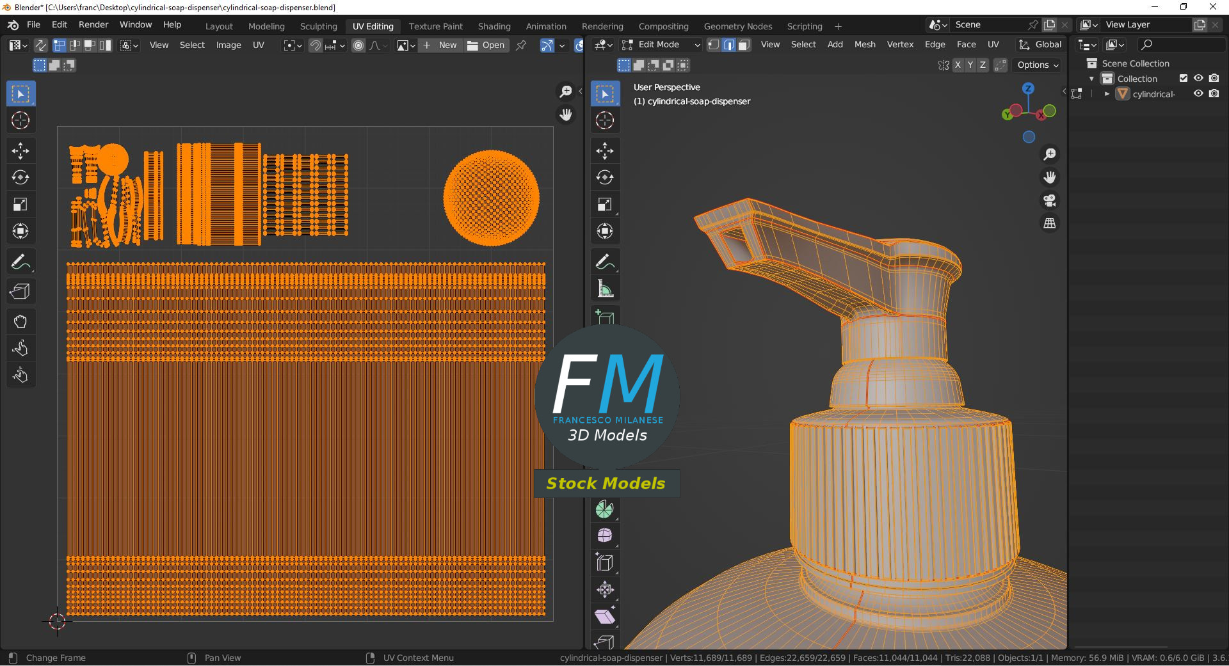The height and width of the screenshot is (666, 1229).
Task: Open the sticky selection mode dropdown
Action: (129, 45)
